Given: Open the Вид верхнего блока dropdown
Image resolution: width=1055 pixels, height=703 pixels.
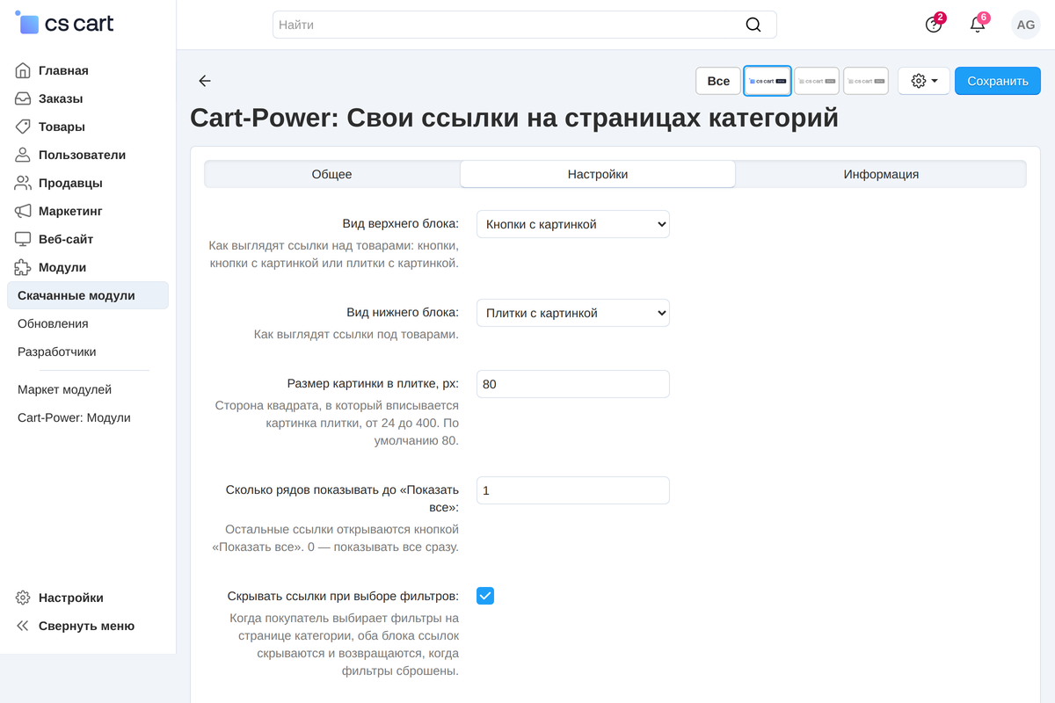Looking at the screenshot, I should [x=573, y=224].
